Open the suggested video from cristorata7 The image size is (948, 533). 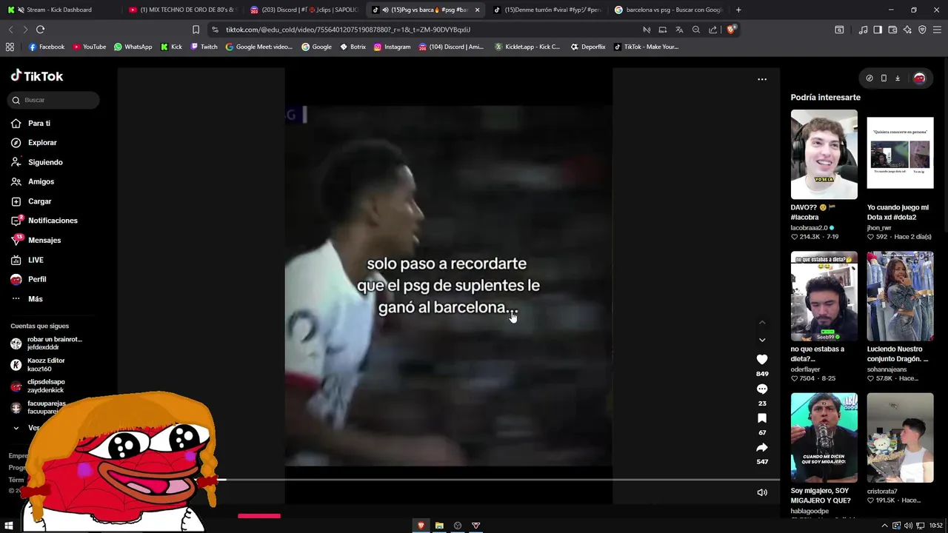(900, 438)
